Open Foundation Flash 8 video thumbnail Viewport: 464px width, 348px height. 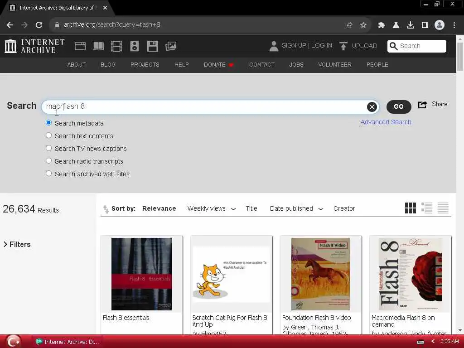320,274
